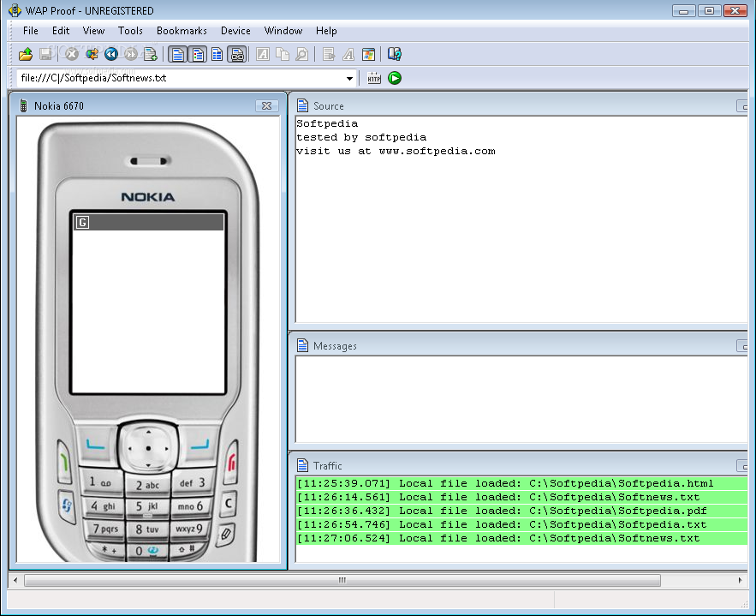The width and height of the screenshot is (756, 616).
Task: Expand the URL address dropdown arrow
Action: click(349, 78)
